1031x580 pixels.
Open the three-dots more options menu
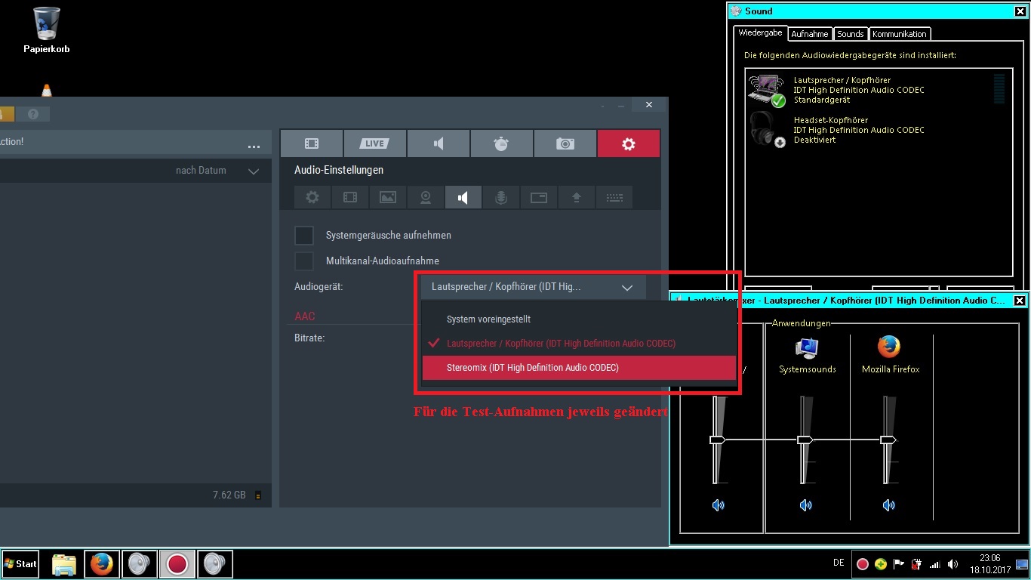(x=254, y=146)
